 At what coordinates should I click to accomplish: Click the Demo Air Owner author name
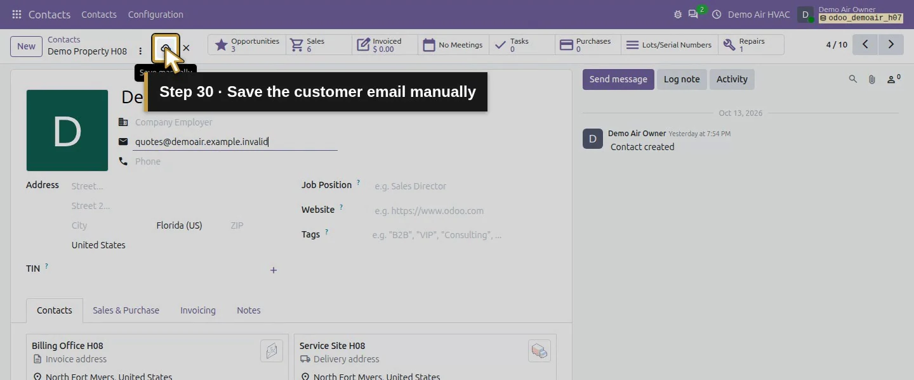pos(637,134)
